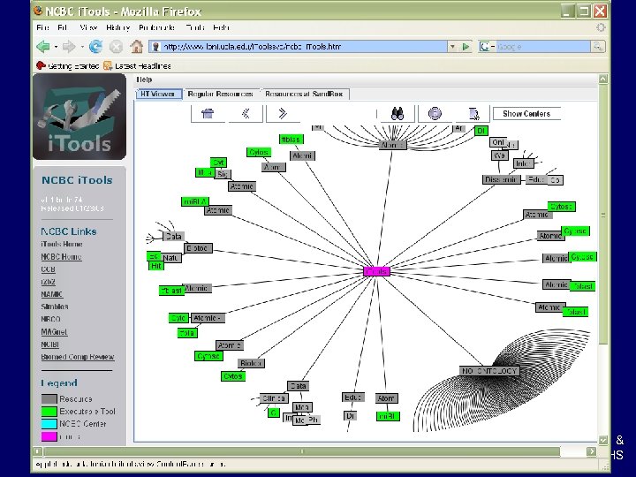Open the CCB link
Screen dimensions: 636x477
pos(48,269)
